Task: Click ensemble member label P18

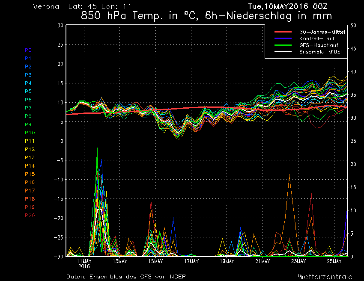Action: tap(30, 199)
